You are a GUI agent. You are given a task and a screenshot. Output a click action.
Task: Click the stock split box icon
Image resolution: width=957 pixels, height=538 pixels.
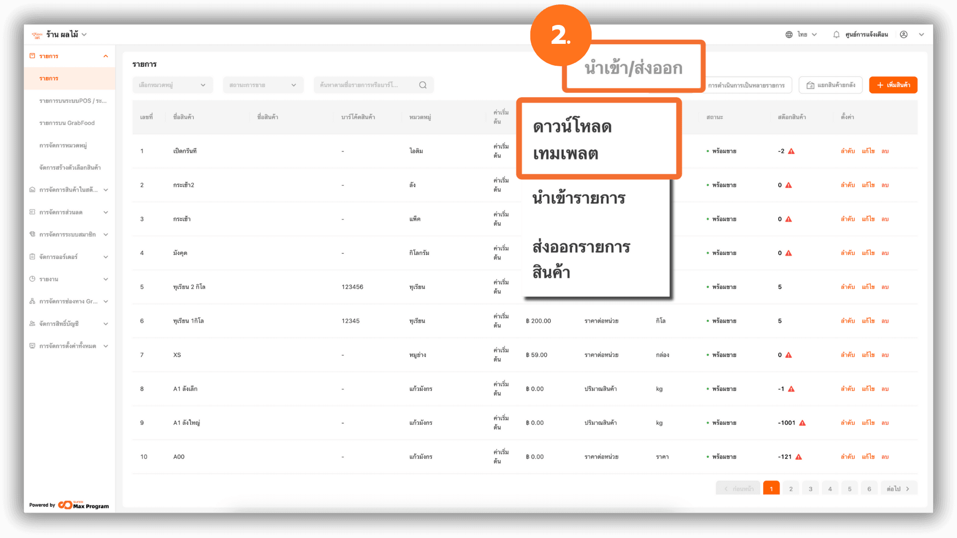pos(810,85)
